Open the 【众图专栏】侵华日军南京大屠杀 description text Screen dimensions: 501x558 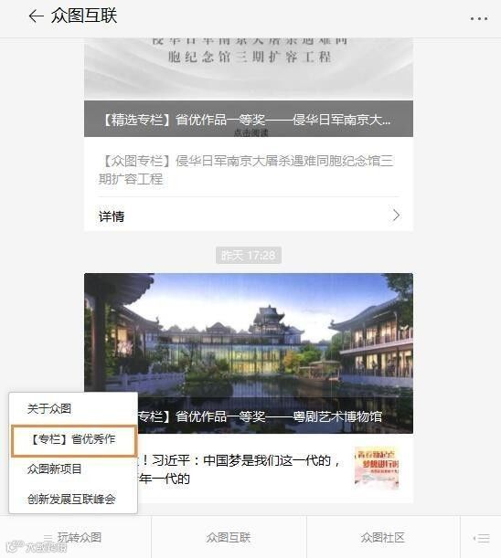pyautogui.click(x=246, y=170)
